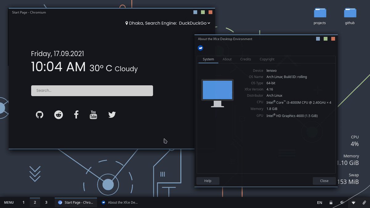Select the System tab

pyautogui.click(x=208, y=59)
